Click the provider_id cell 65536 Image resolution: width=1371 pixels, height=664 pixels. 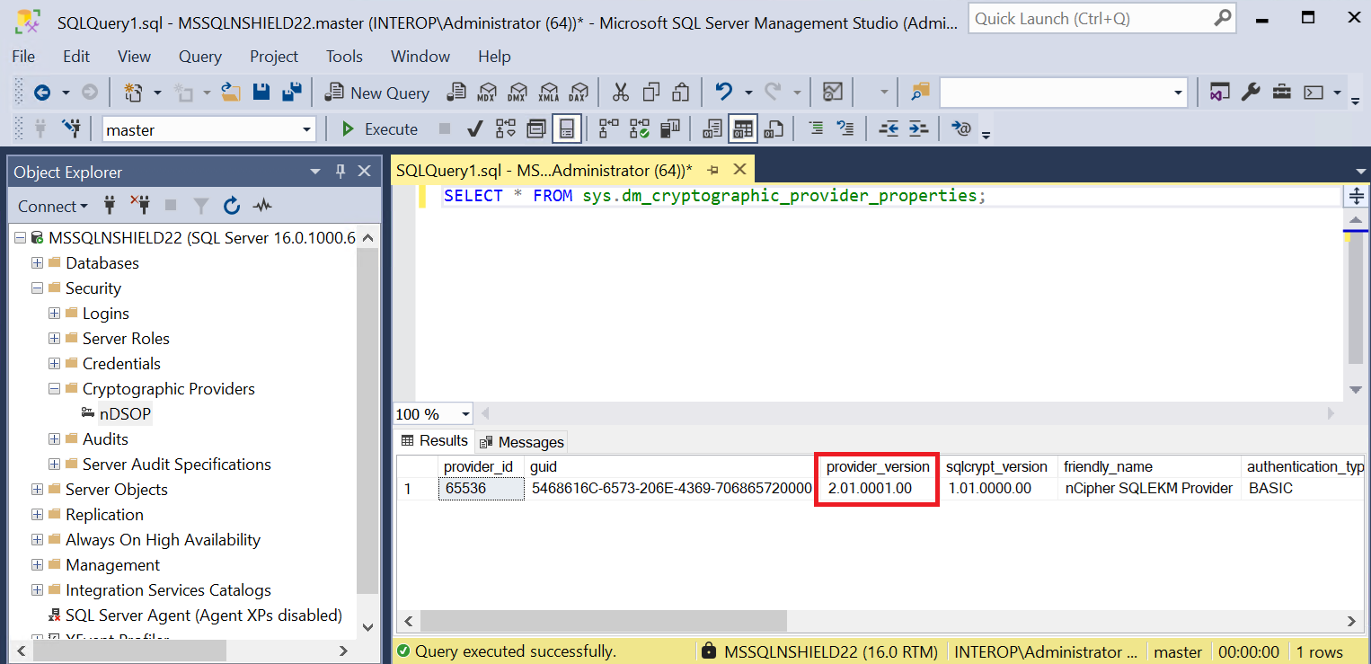click(x=481, y=489)
